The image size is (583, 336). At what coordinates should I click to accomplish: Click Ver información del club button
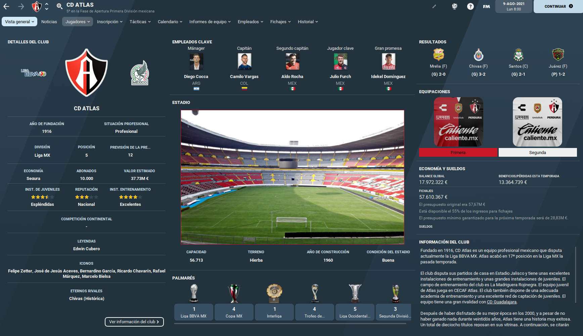pyautogui.click(x=134, y=322)
